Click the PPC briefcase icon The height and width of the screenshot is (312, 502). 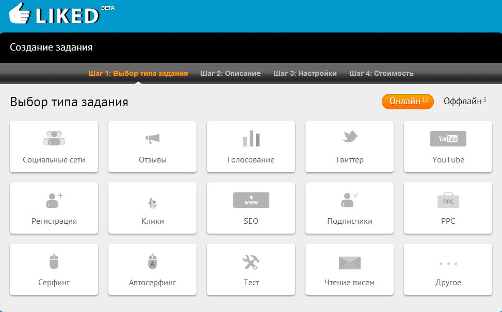coord(448,200)
